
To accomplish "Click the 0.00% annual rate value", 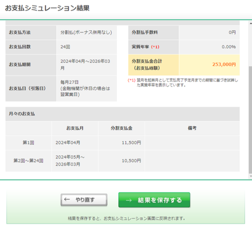I will point(229,47).
